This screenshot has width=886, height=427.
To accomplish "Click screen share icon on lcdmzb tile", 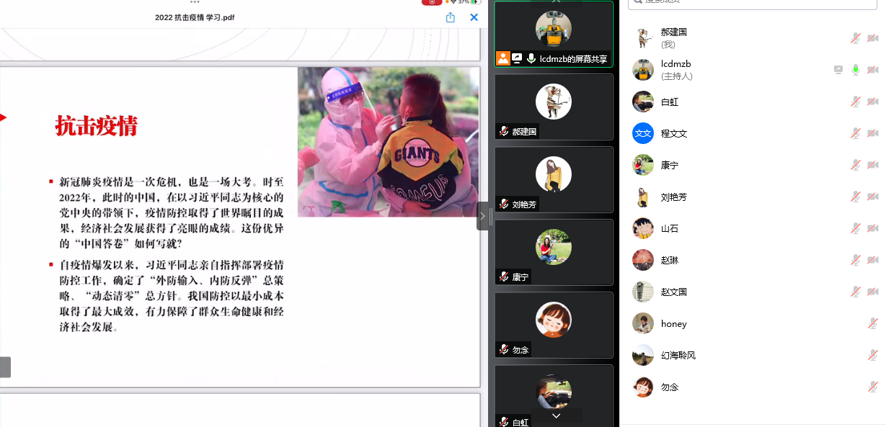I will click(x=517, y=58).
